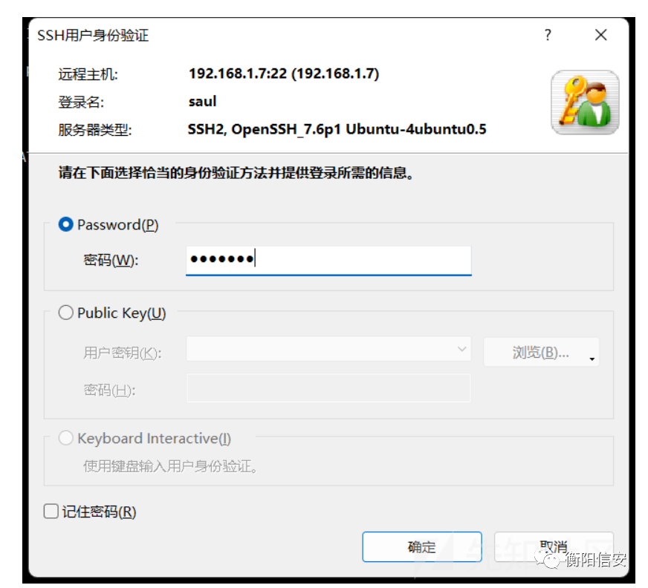This screenshot has width=648, height=588.
Task: Click the Public Key 密码(H) passphrase field
Action: tap(328, 388)
